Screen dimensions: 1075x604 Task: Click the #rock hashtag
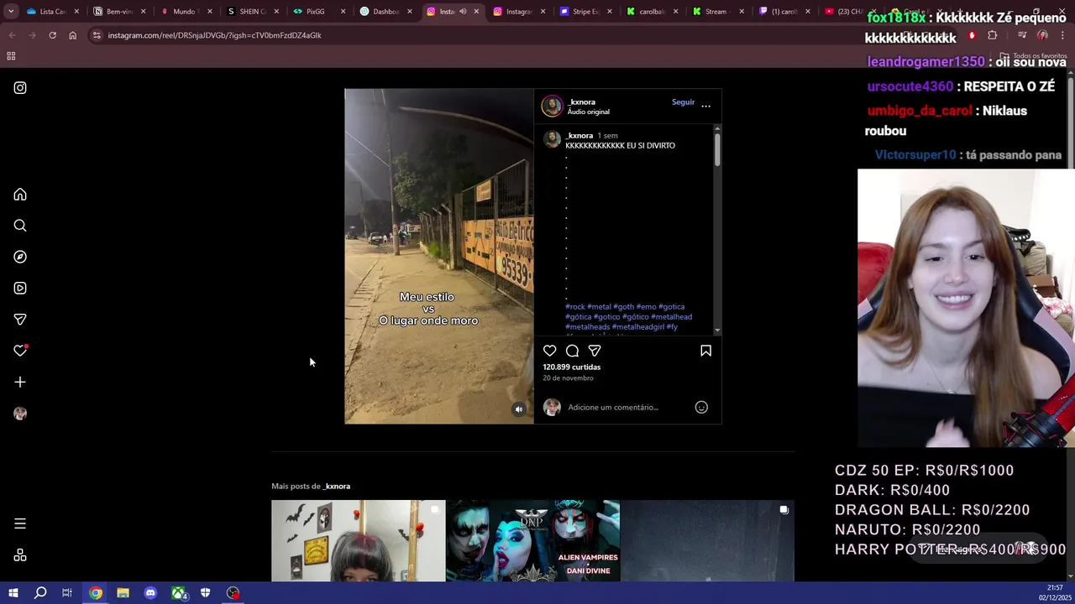[x=575, y=307]
